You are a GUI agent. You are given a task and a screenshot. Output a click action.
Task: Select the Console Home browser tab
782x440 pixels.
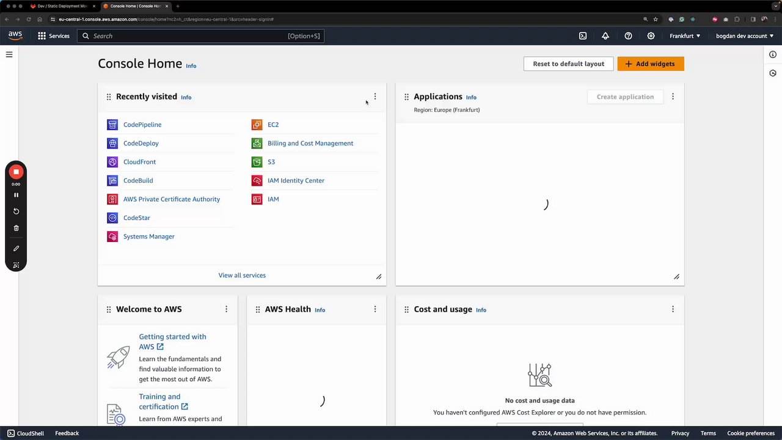point(136,6)
